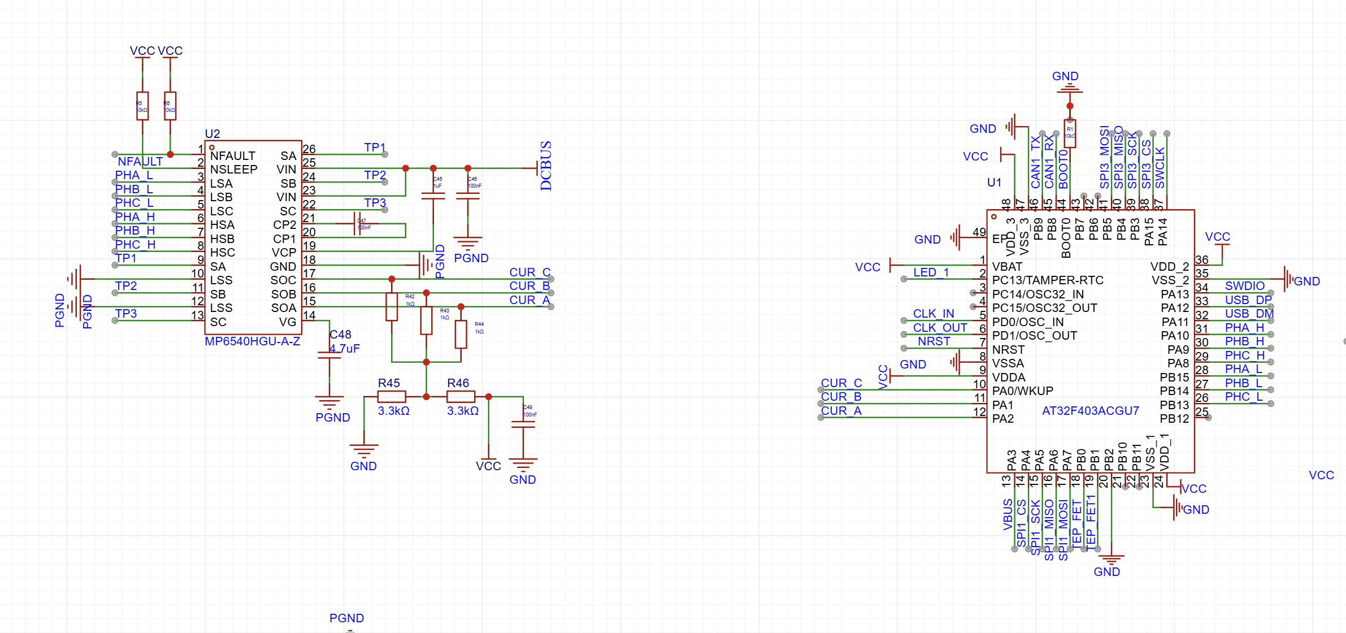Select the R1 10kΩ resistor above BOOT0
This screenshot has width=1346, height=633.
pos(1070,133)
